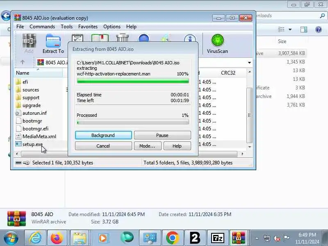The width and height of the screenshot is (328, 246).
Task: Click the VirusScan toolbar icon
Action: (x=217, y=43)
